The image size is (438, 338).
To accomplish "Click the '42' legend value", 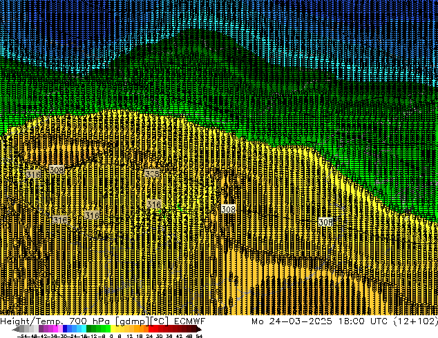I will click(179, 336).
